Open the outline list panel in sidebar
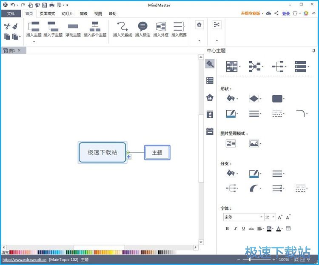The height and width of the screenshot is (265, 319). pyautogui.click(x=210, y=81)
